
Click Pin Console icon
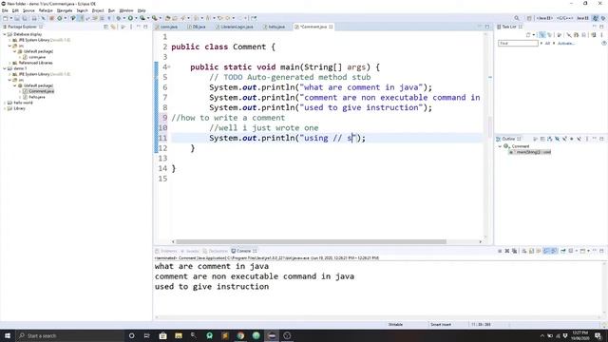click(x=563, y=251)
